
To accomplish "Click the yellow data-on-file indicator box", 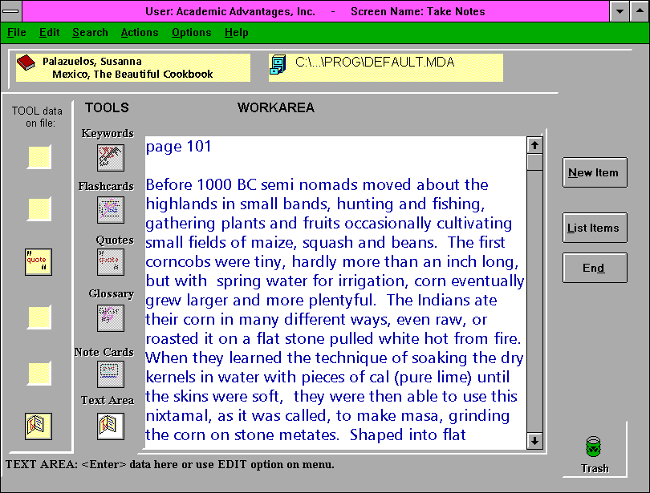I will (x=39, y=209).
